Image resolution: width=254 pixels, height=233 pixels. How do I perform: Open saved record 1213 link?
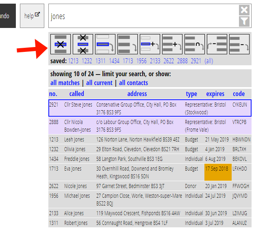coord(73,61)
